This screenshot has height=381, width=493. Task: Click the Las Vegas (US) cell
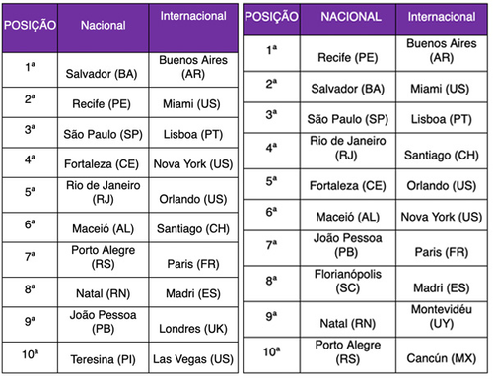pos(193,357)
